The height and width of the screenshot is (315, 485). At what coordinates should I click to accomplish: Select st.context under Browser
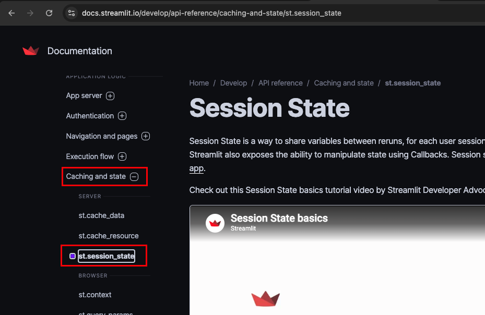(x=95, y=295)
